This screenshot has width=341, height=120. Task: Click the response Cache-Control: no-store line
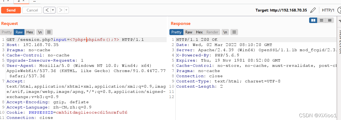click(x=256, y=65)
